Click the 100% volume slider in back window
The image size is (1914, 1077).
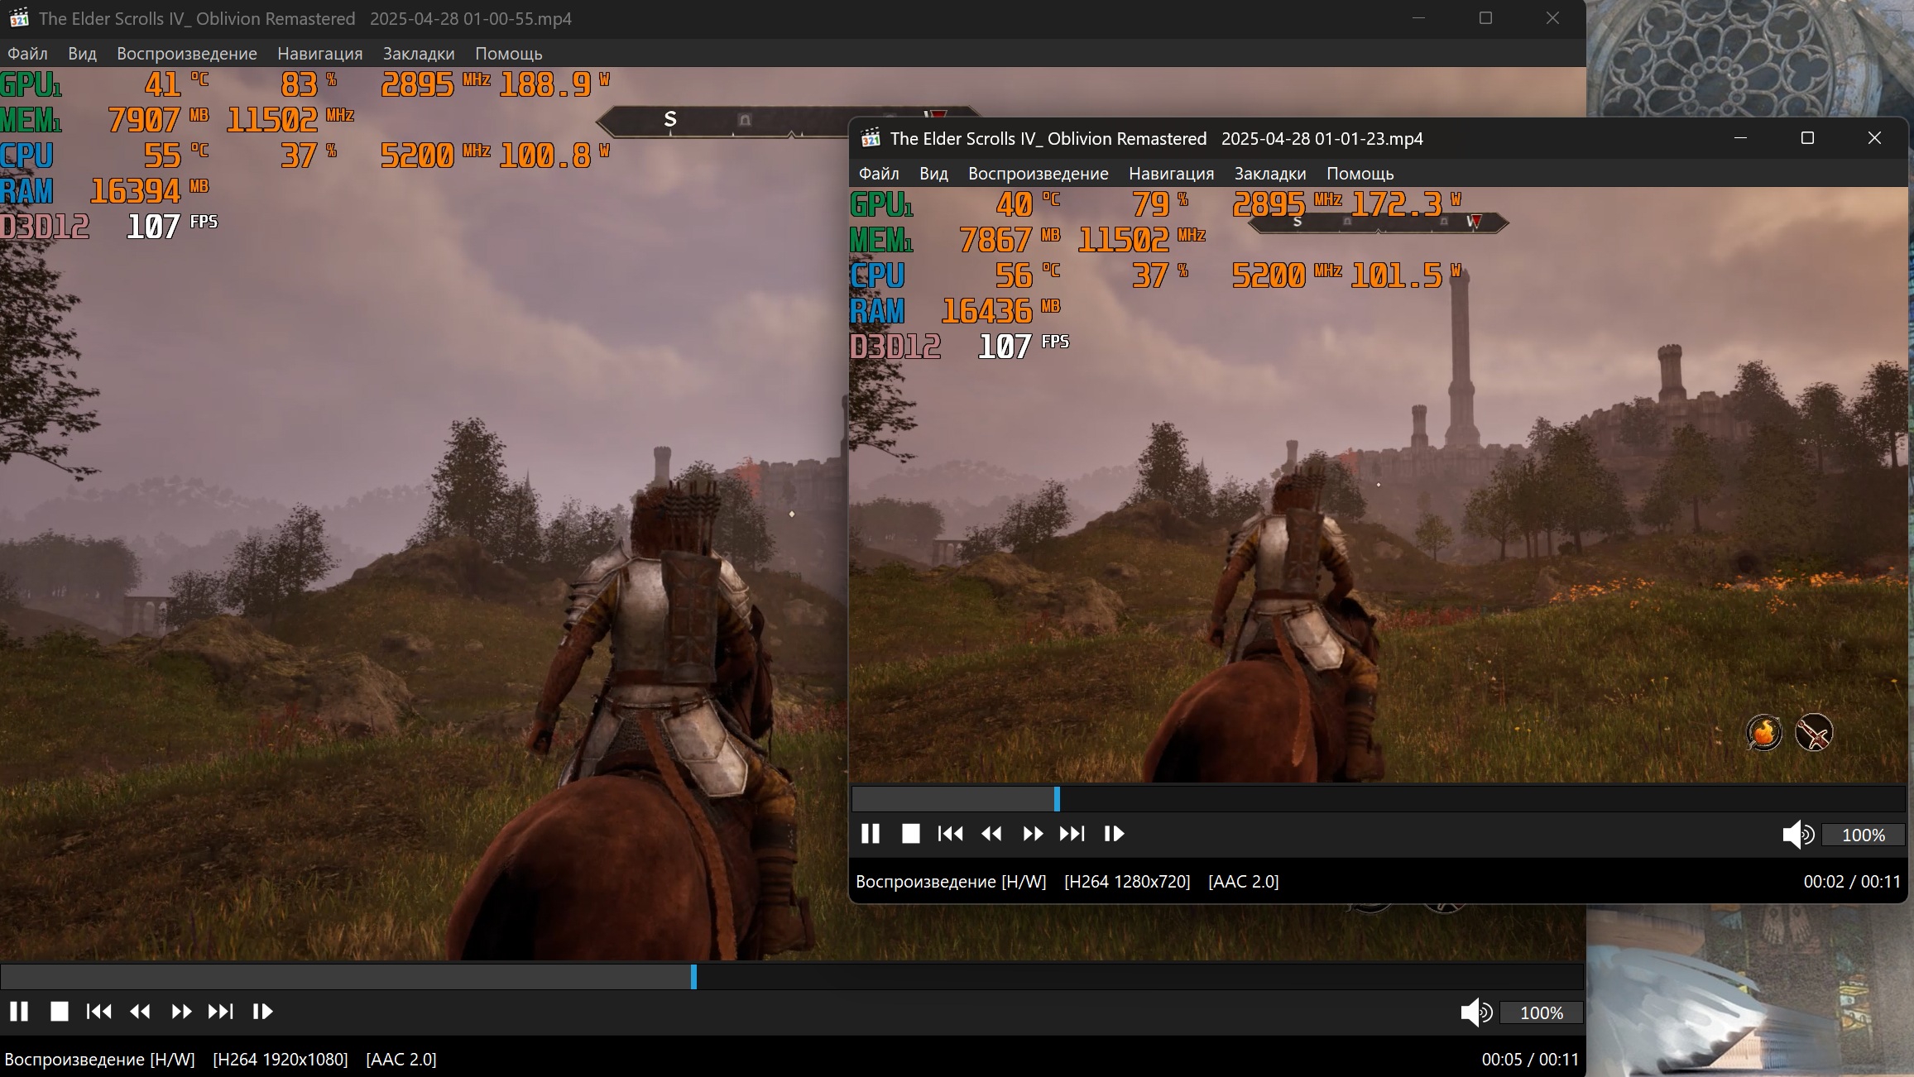[1542, 1013]
